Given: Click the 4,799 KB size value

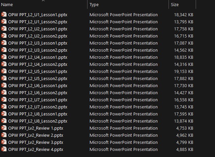Looking at the screenshot, I should coord(185,142).
